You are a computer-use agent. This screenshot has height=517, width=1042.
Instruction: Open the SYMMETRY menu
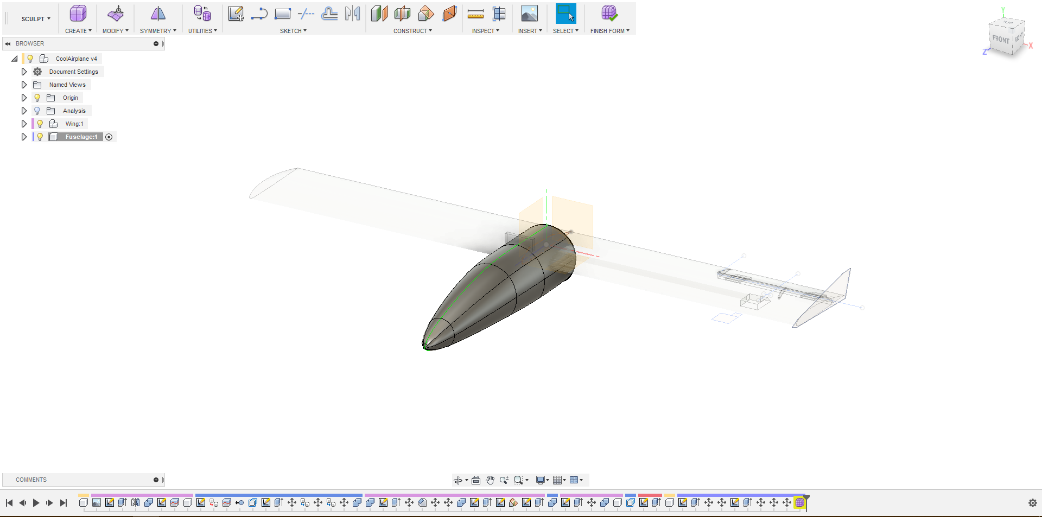coord(158,31)
